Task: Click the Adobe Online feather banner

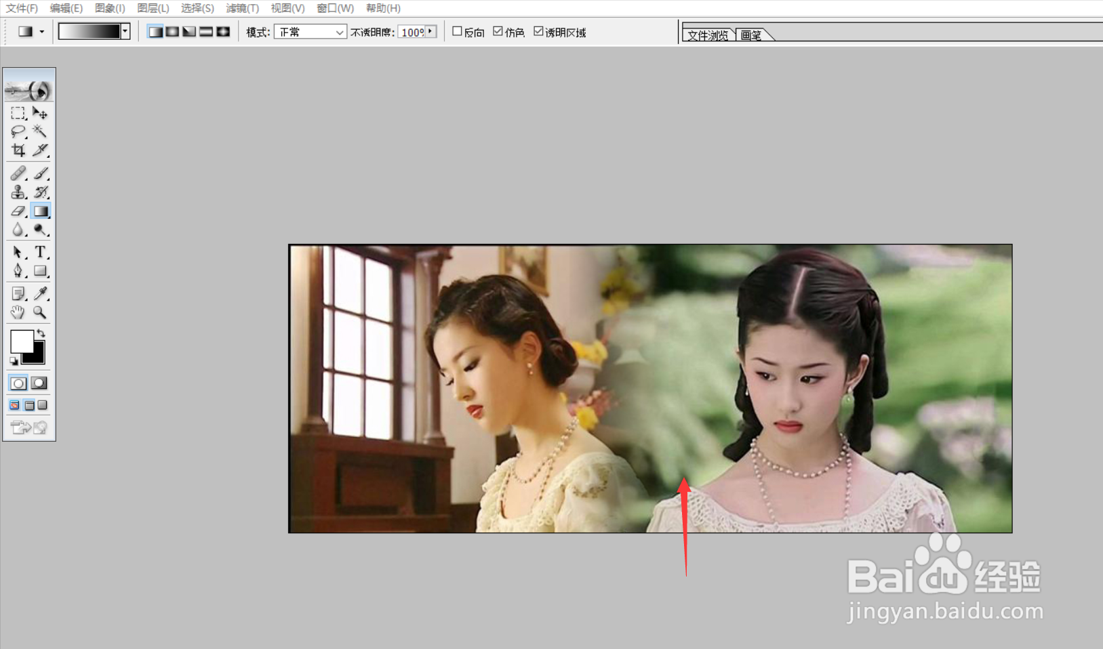Action: point(28,90)
